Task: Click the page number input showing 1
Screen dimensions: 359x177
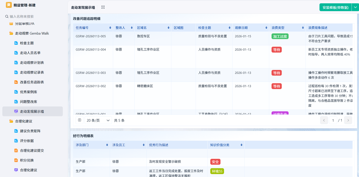Action: tap(333, 120)
